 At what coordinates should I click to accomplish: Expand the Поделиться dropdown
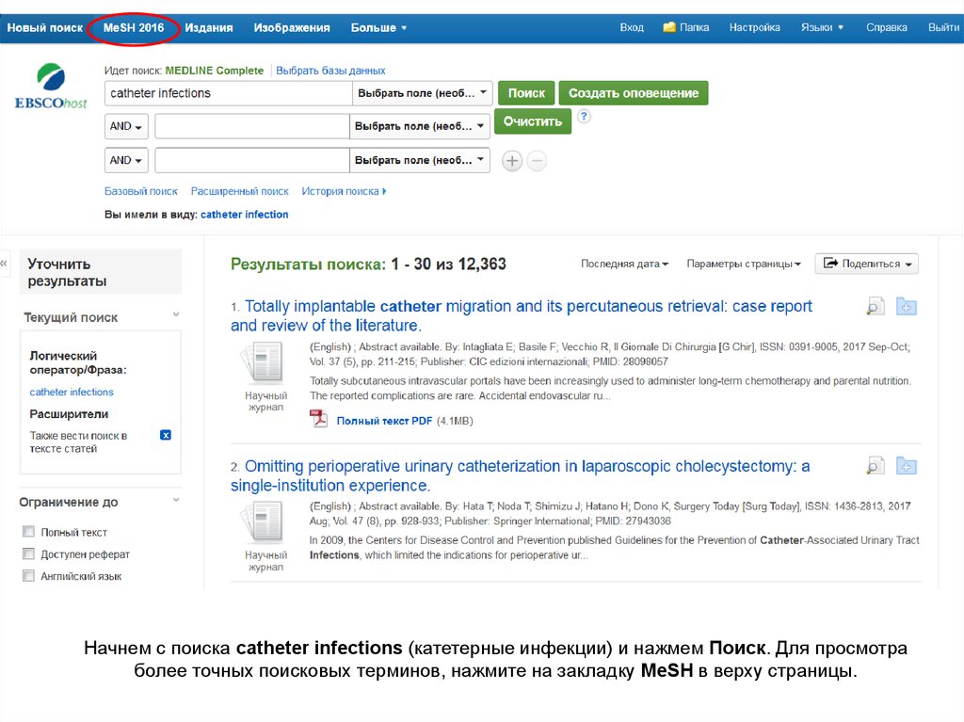867,265
